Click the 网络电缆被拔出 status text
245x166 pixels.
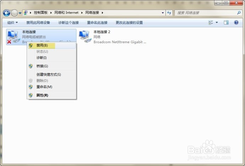click(x=34, y=37)
